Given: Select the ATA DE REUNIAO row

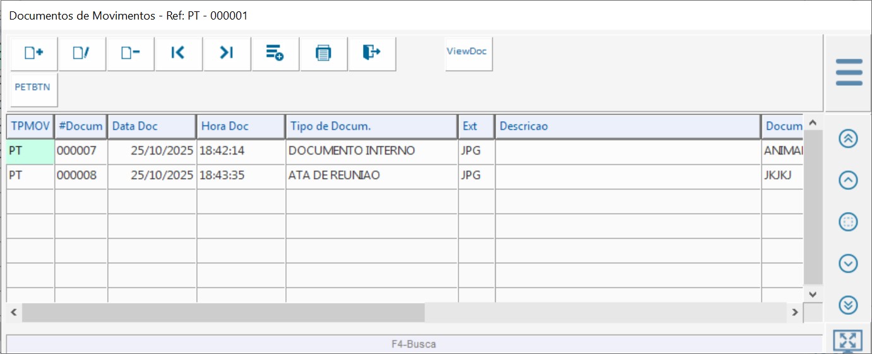Looking at the screenshot, I should (334, 175).
